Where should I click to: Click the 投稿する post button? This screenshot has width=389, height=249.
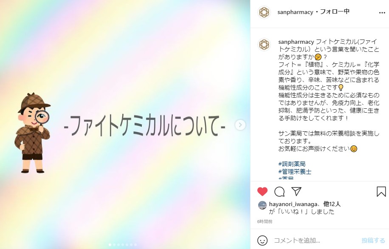click(373, 241)
